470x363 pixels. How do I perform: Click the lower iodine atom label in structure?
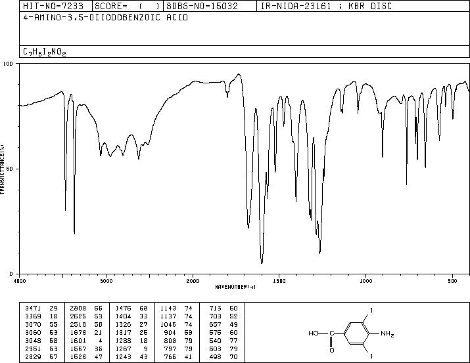tap(371, 356)
